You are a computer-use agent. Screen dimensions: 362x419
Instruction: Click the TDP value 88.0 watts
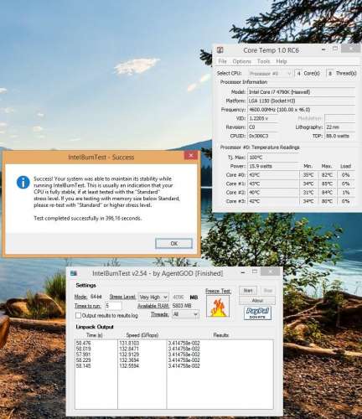[340, 136]
